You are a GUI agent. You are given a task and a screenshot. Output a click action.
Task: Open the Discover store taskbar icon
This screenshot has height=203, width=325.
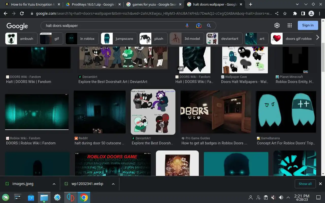pyautogui.click(x=31, y=197)
